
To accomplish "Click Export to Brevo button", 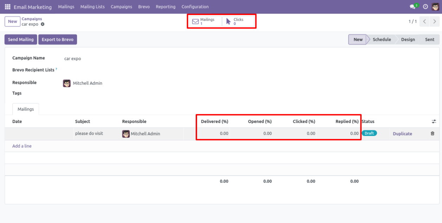I will [x=58, y=39].
